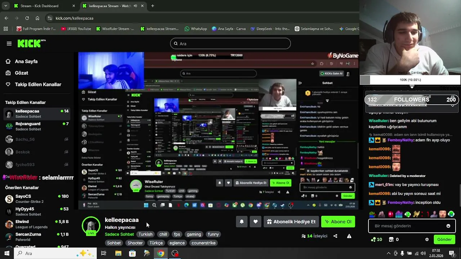
Task: Click the funny tag
Action: 213,234
